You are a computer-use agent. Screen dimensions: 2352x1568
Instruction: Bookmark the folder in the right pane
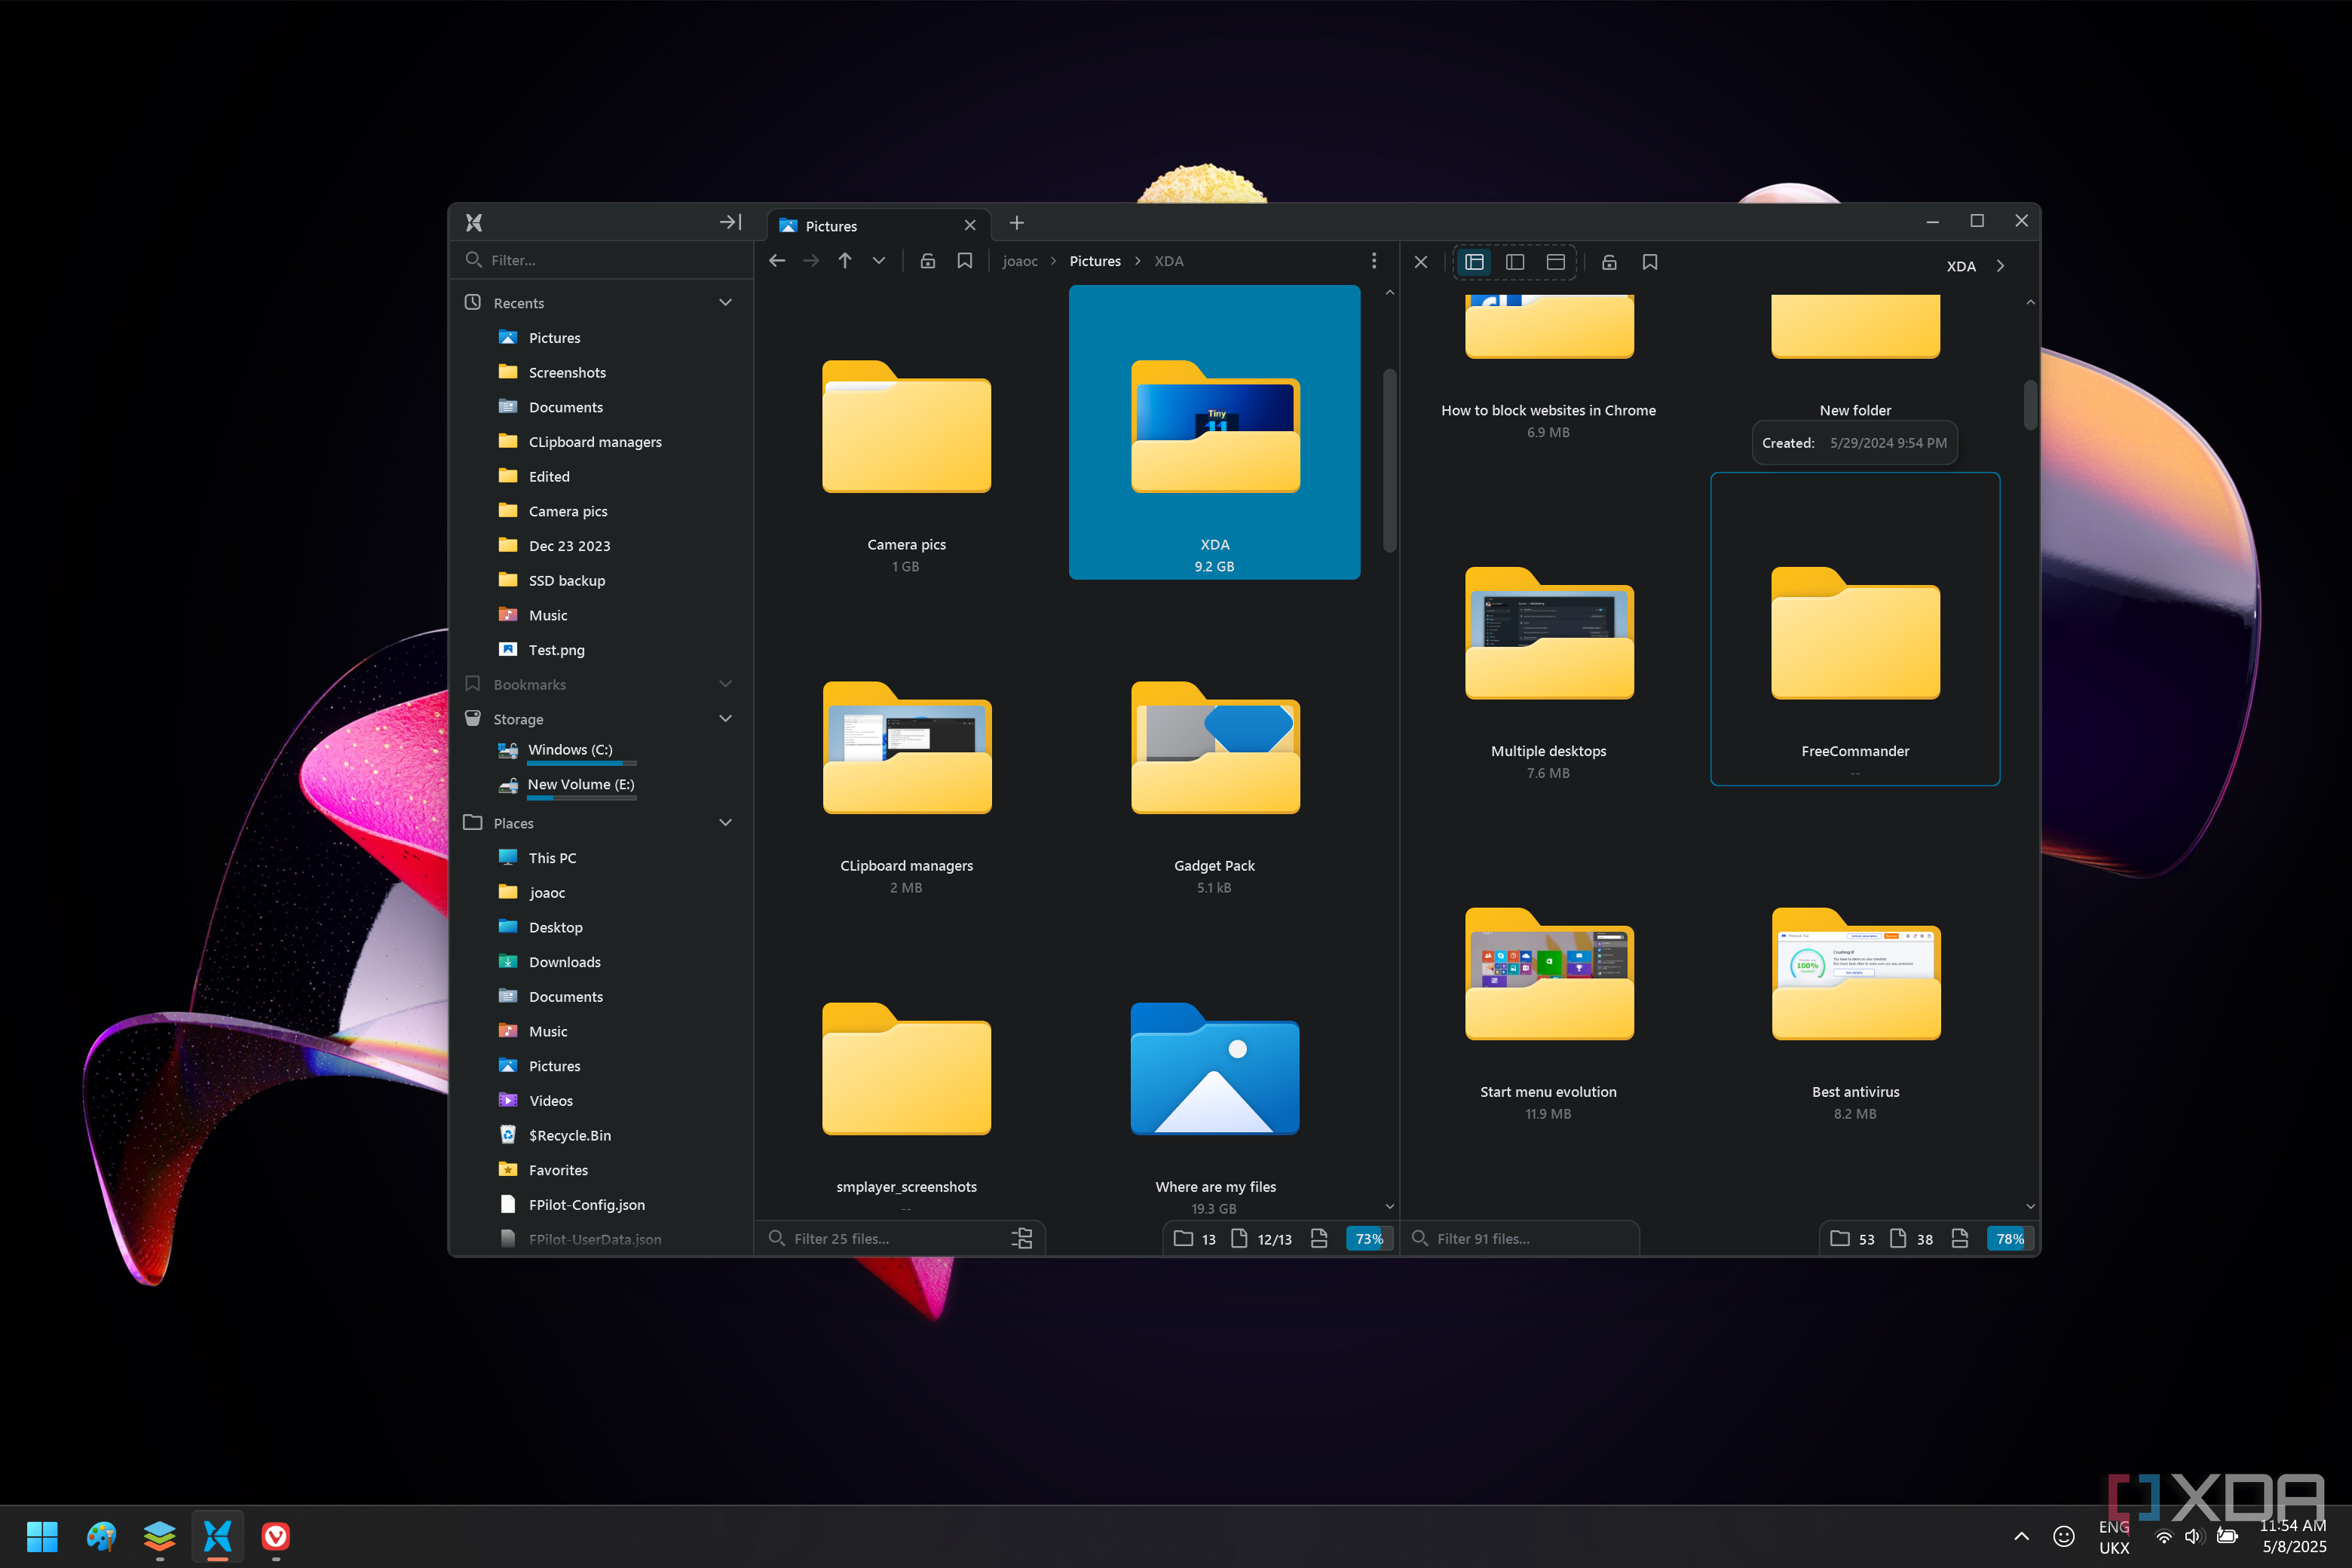(1650, 262)
